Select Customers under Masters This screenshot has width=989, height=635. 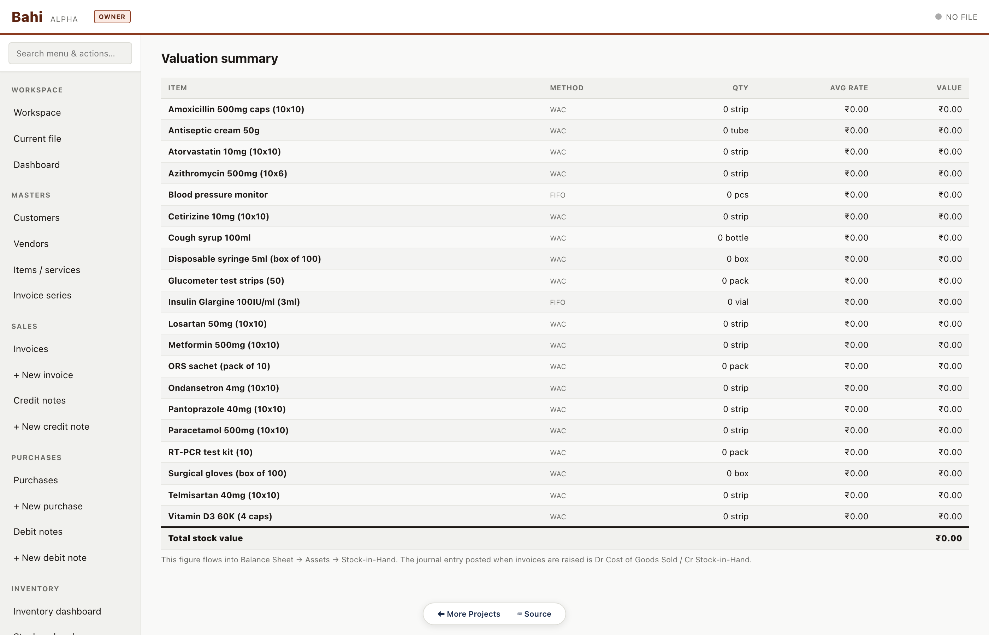[36, 217]
